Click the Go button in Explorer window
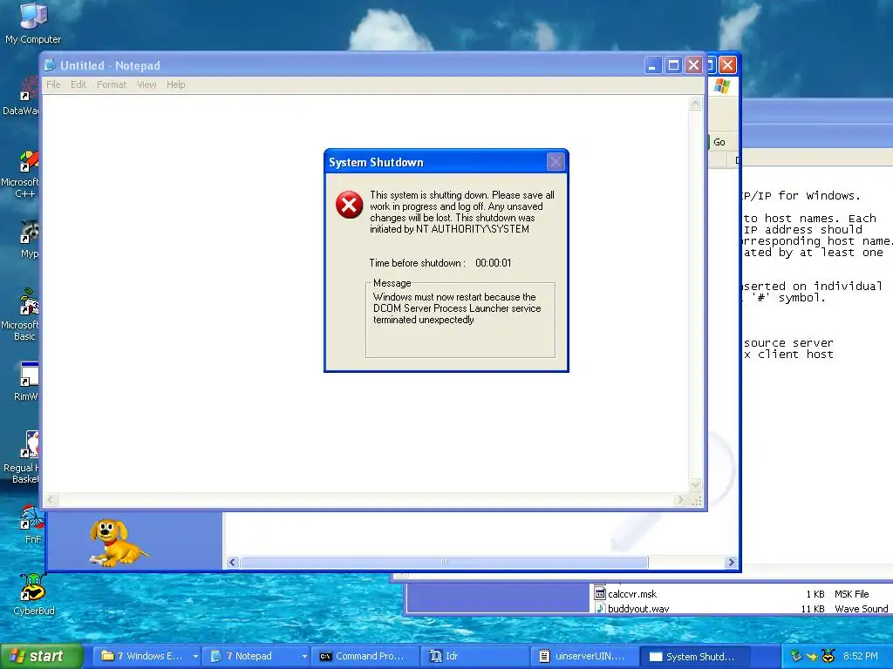This screenshot has height=669, width=893. click(x=719, y=142)
